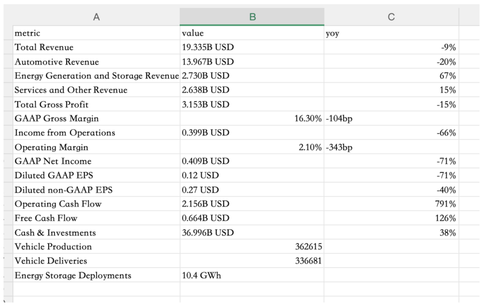Image resolution: width=485 pixels, height=307 pixels.
Task: Click the Automotive Revenue -20% cell
Action: coord(391,62)
